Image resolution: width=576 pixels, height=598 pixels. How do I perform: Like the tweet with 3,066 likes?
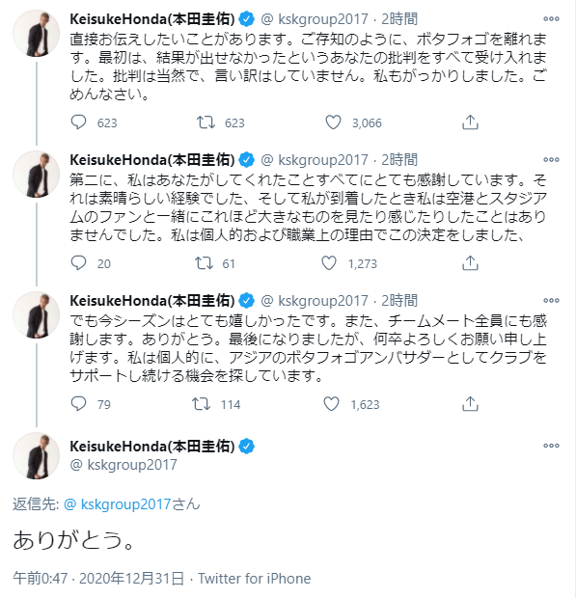tap(333, 122)
